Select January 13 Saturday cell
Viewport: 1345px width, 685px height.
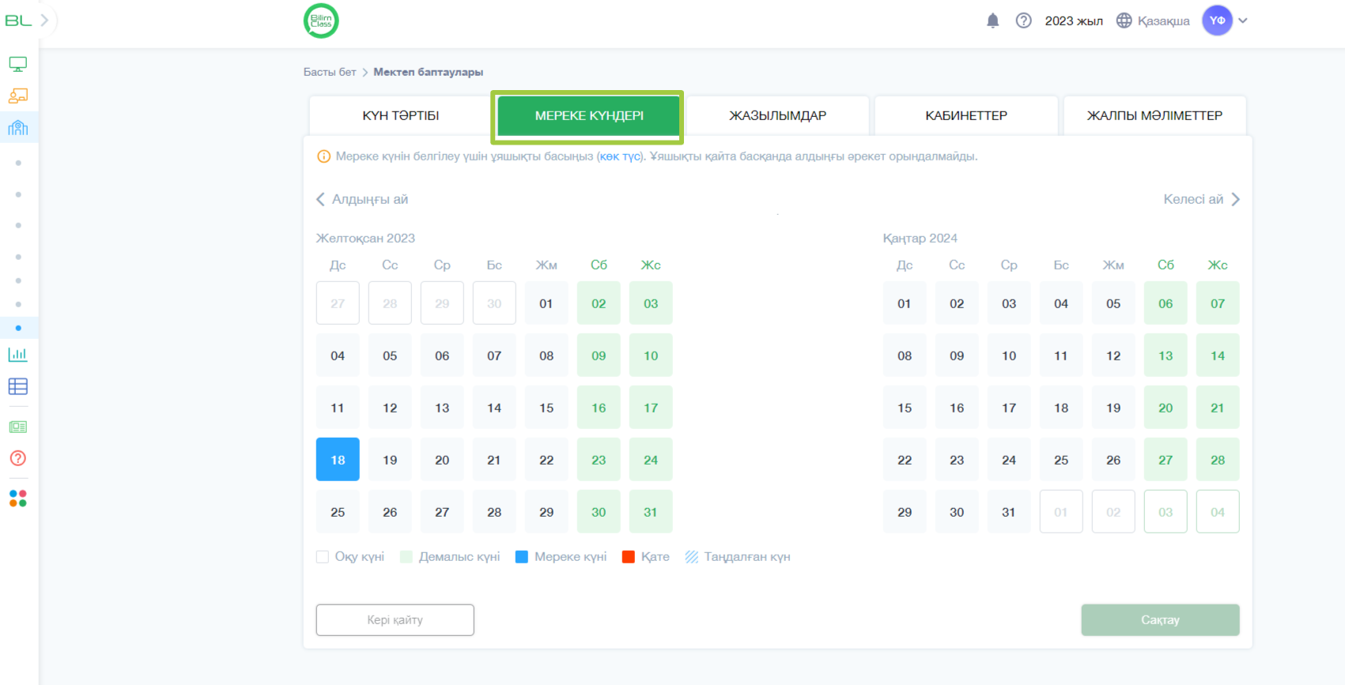(1166, 356)
